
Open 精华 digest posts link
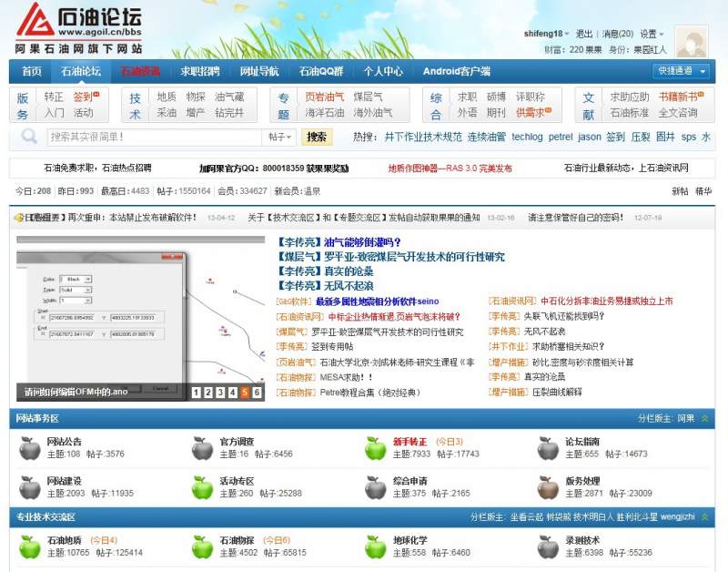click(703, 191)
